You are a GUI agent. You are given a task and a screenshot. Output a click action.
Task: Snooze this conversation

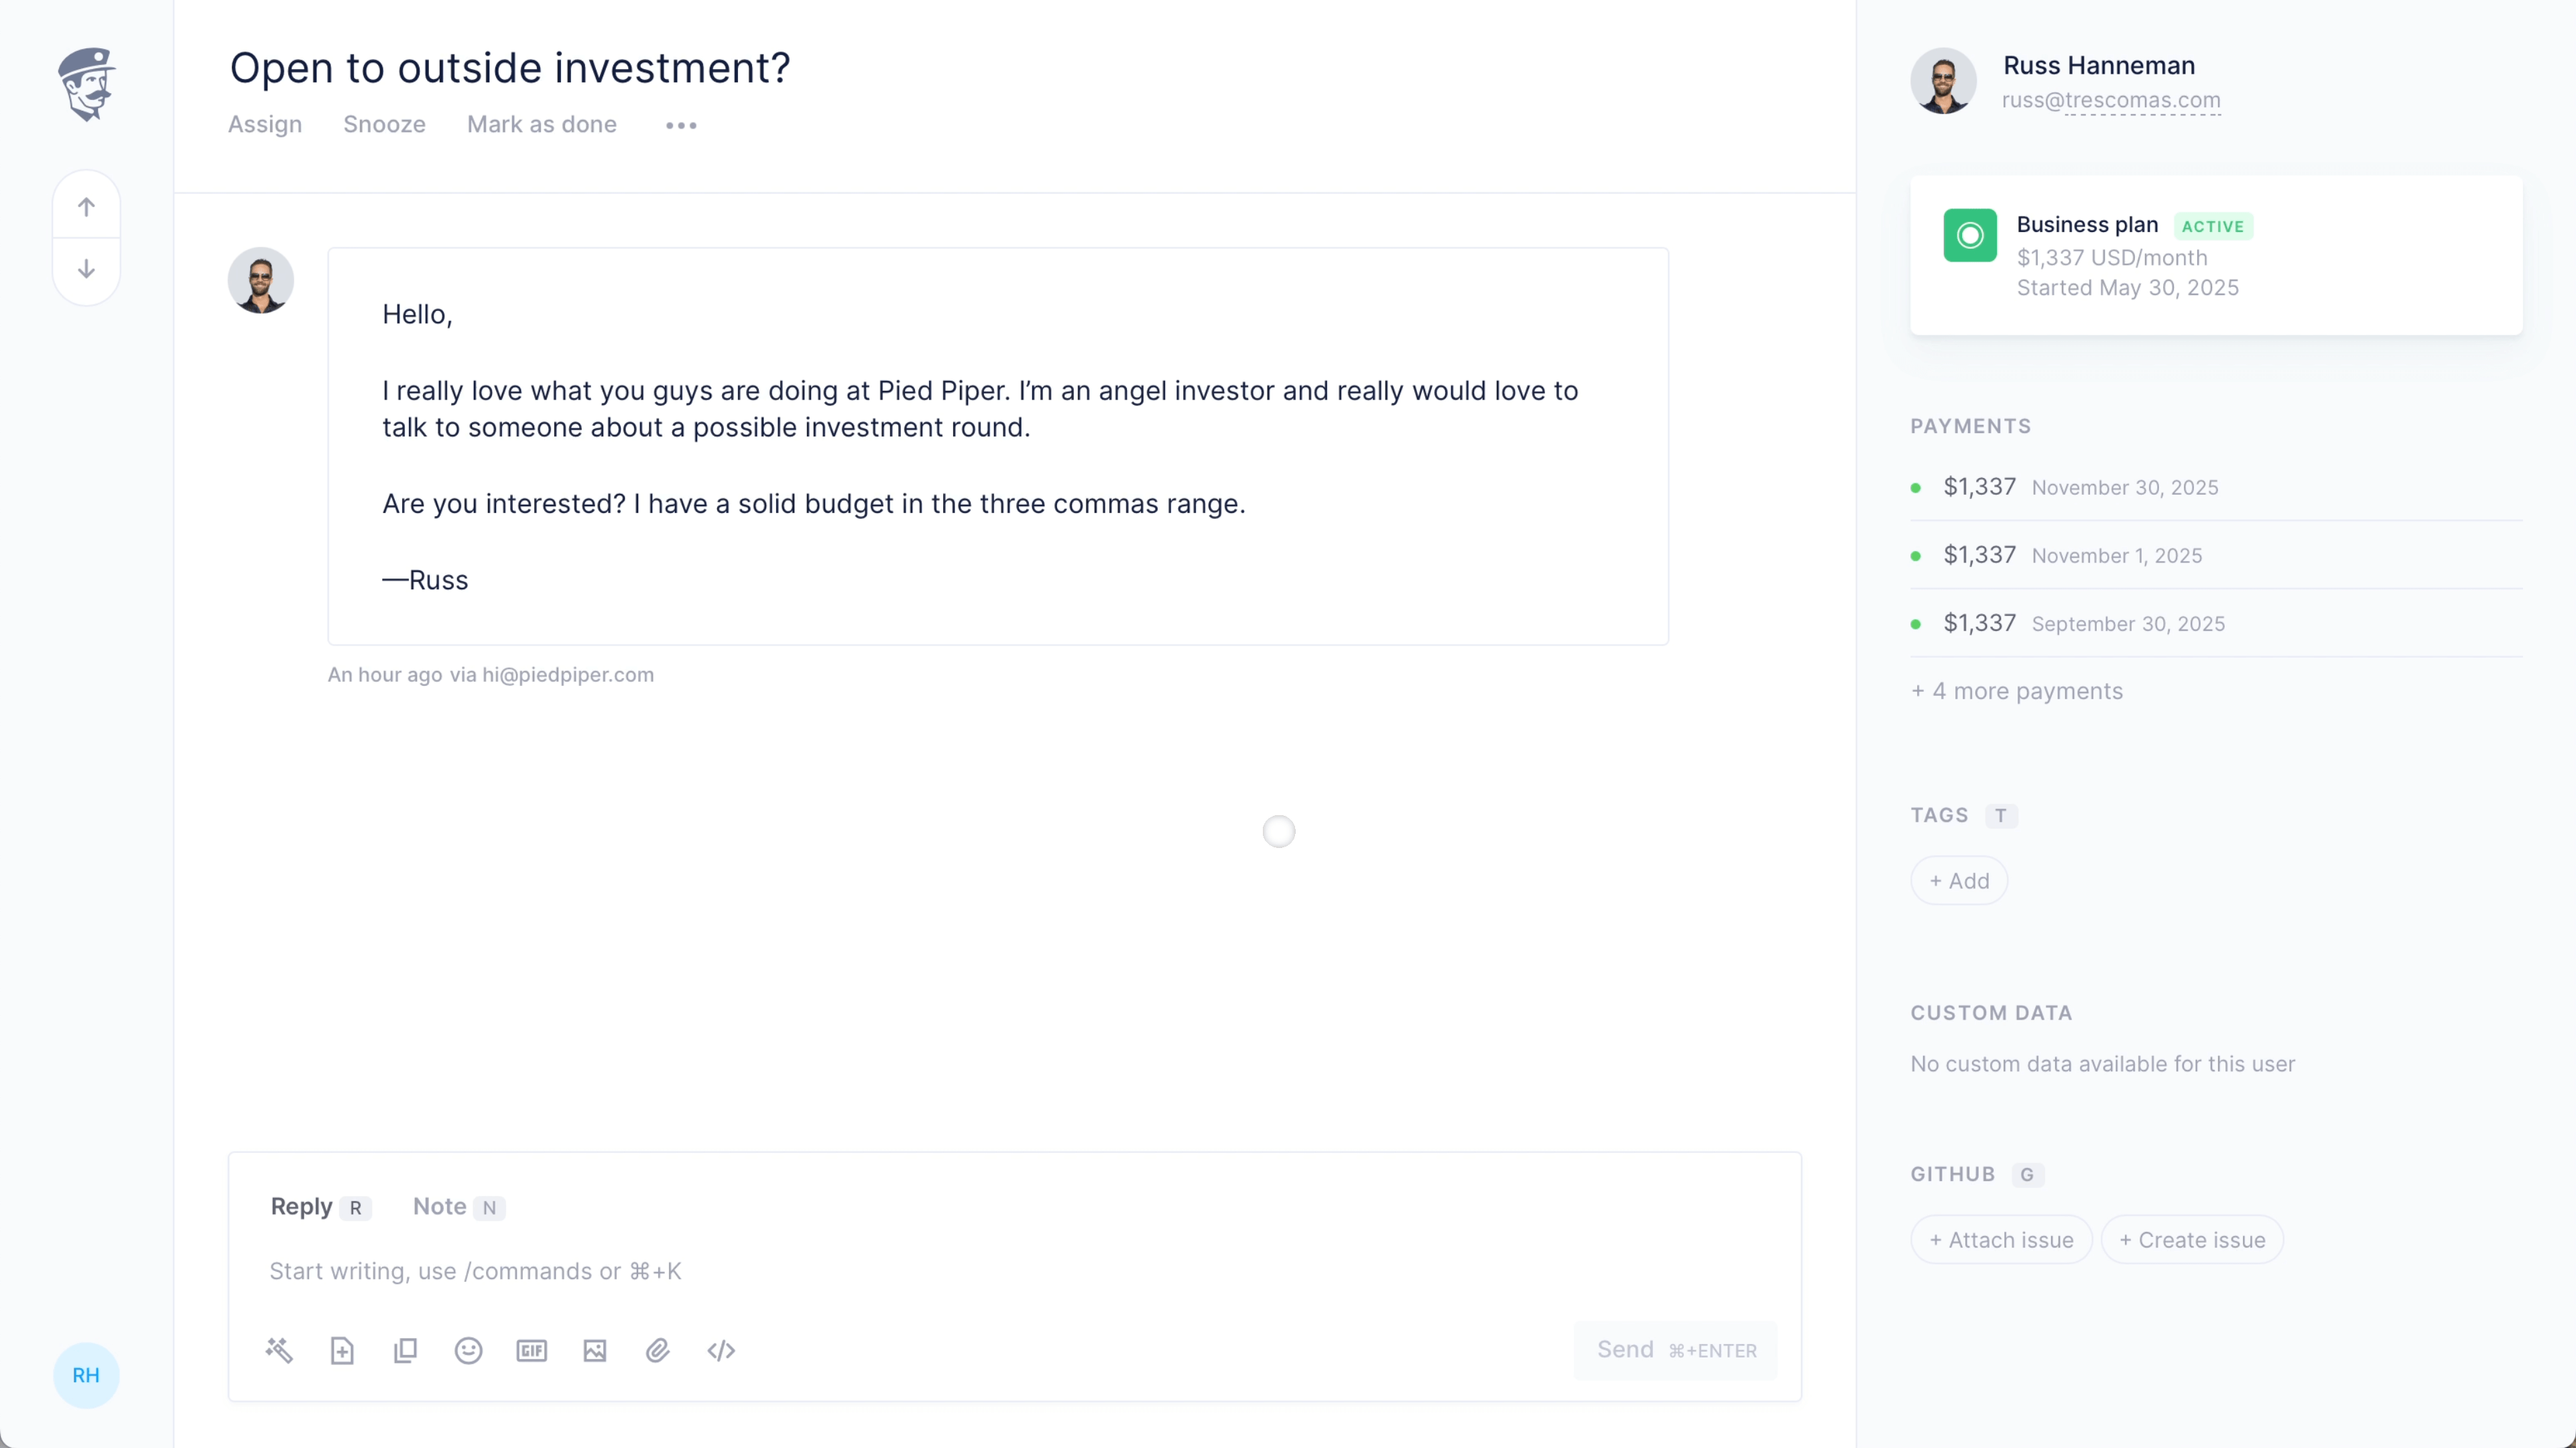[384, 124]
